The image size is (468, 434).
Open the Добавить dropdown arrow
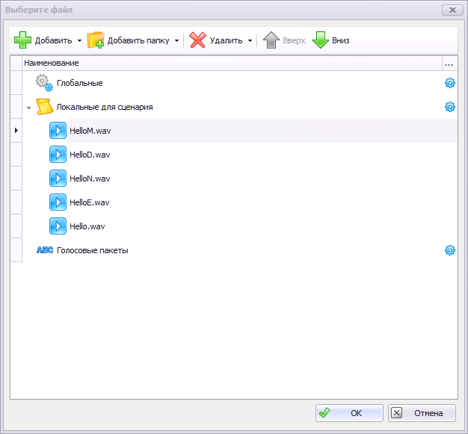coord(79,40)
